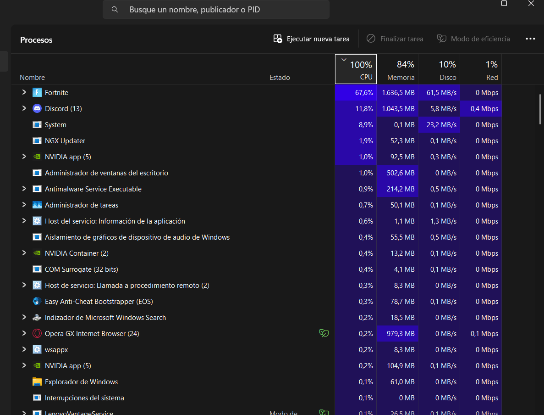Click the Explorador de Windows folder icon

click(x=37, y=381)
